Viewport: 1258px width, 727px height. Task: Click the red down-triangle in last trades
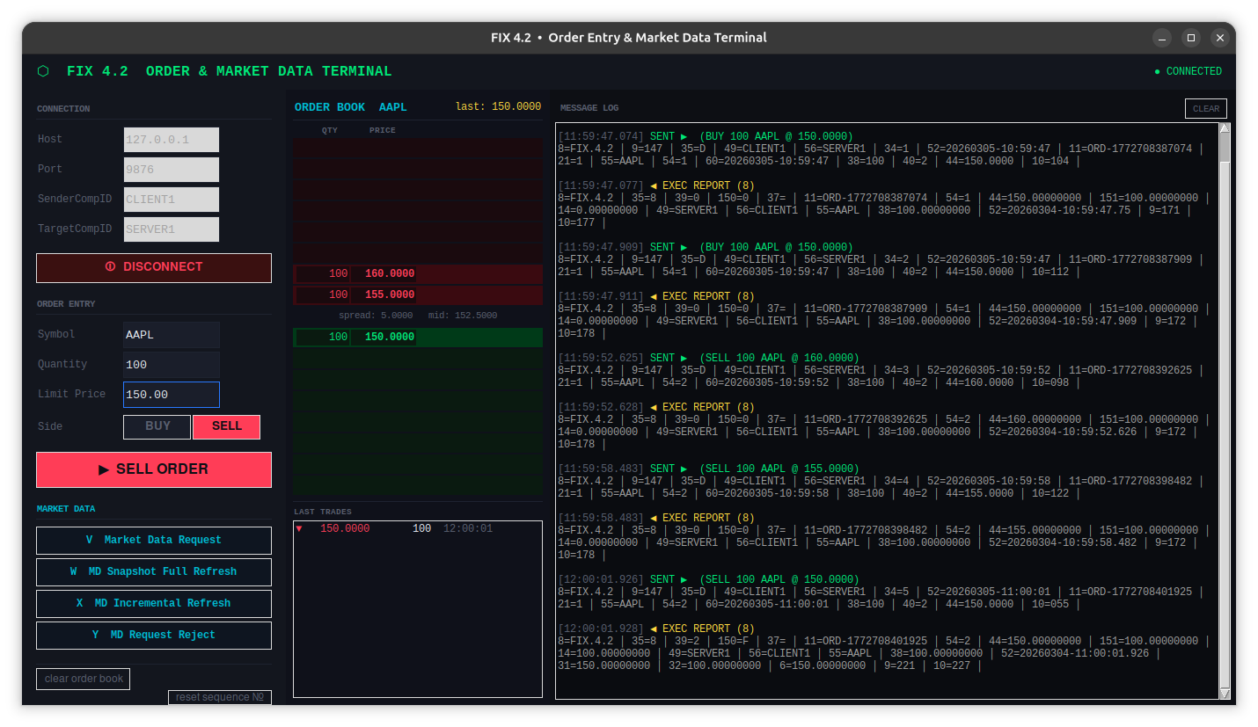[299, 529]
